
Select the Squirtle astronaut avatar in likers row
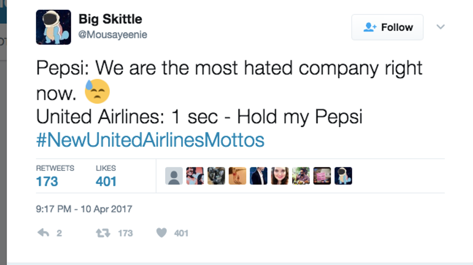coord(343,176)
